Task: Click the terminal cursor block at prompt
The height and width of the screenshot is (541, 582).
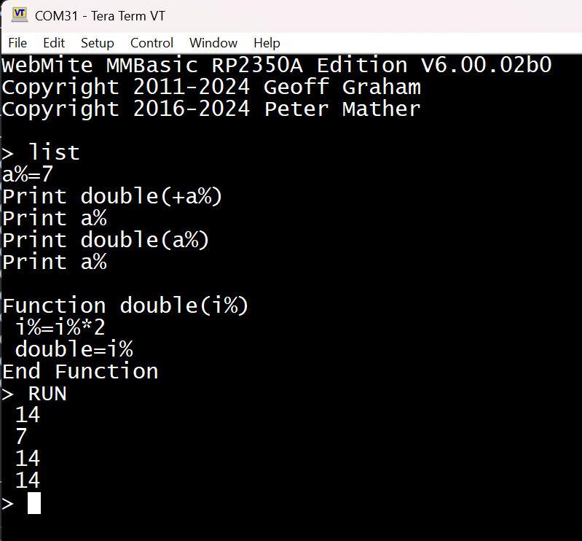Action: click(34, 503)
